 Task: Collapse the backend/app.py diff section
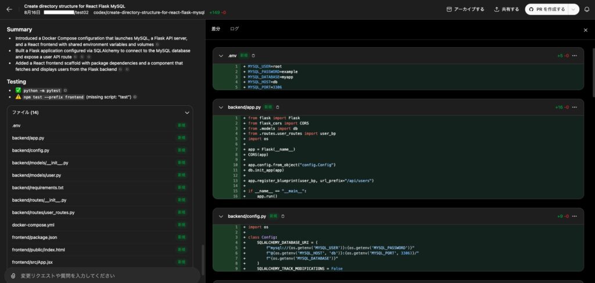[221, 108]
